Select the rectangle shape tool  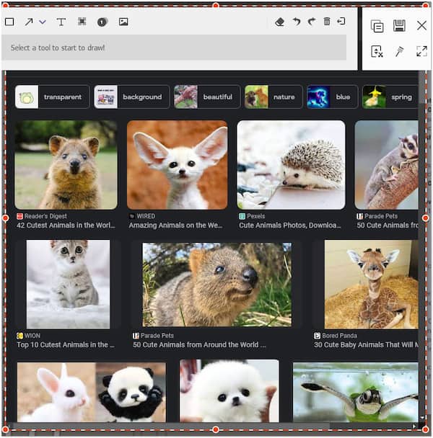(9, 22)
